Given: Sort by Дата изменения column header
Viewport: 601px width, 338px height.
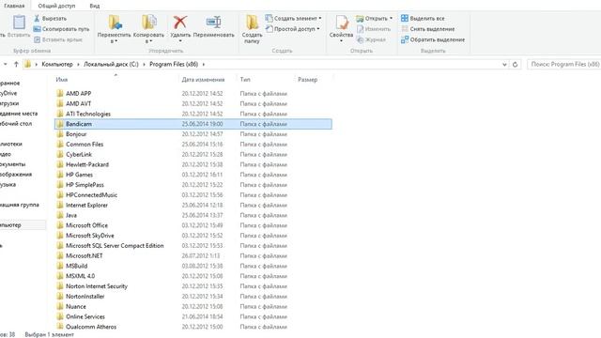Looking at the screenshot, I should (x=203, y=80).
